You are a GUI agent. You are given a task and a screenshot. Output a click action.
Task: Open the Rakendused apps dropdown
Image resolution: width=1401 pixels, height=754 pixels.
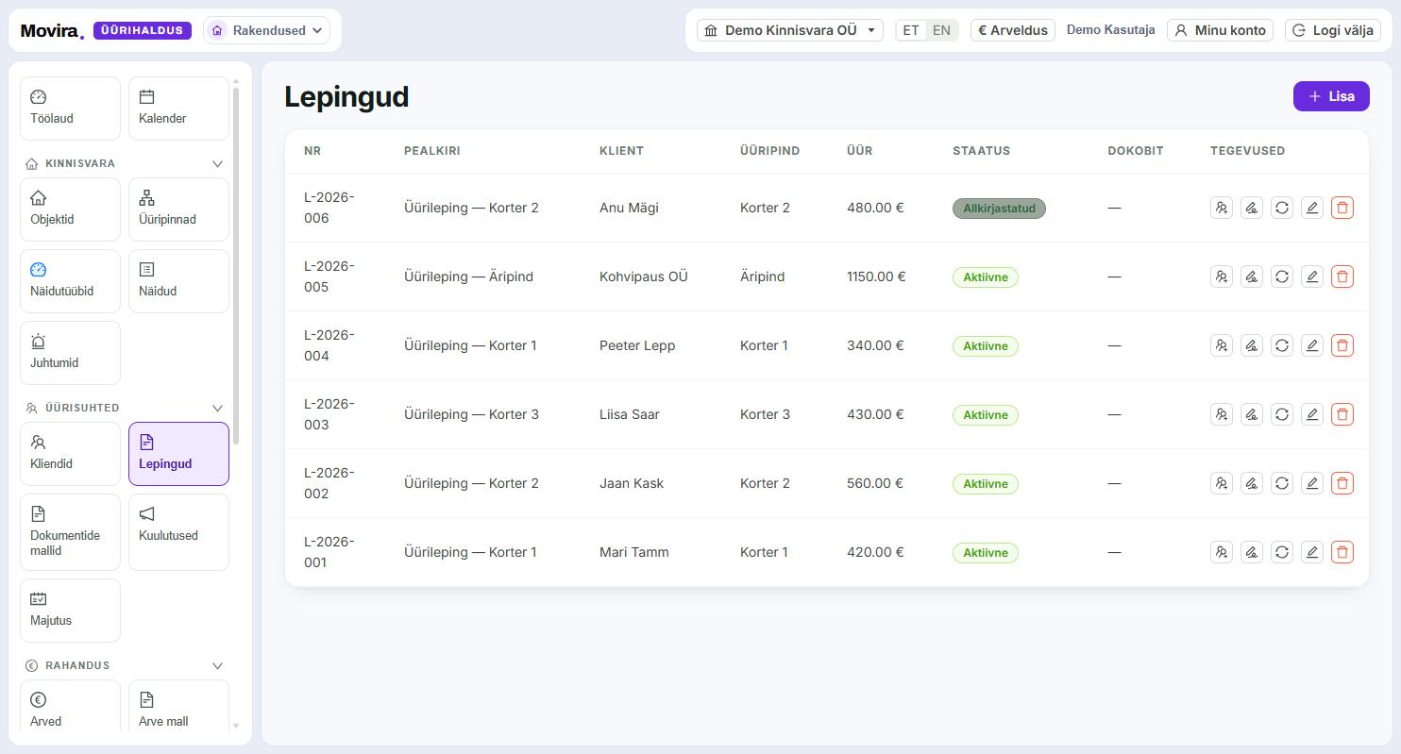click(x=266, y=30)
